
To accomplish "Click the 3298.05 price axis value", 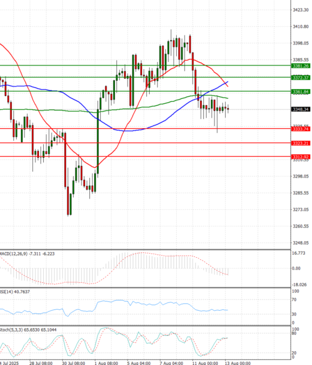I will pyautogui.click(x=301, y=176).
